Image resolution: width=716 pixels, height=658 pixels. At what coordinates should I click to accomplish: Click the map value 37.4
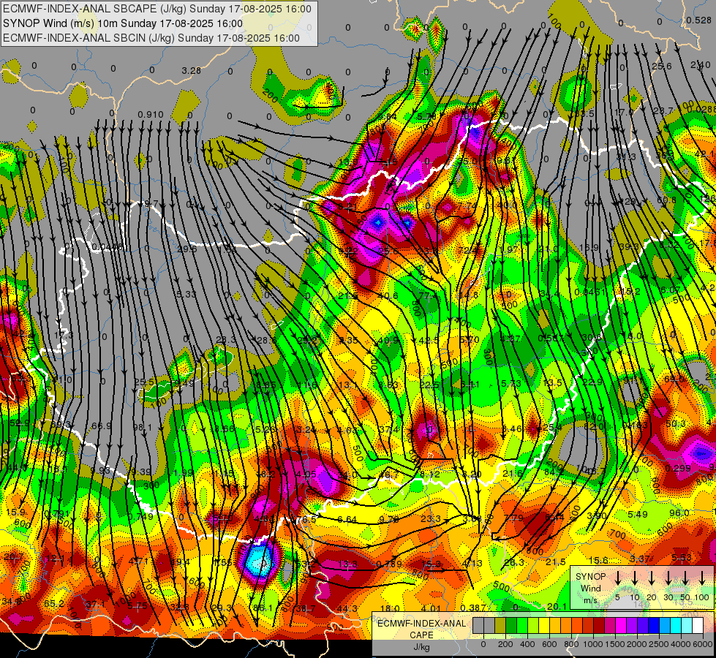[388, 430]
